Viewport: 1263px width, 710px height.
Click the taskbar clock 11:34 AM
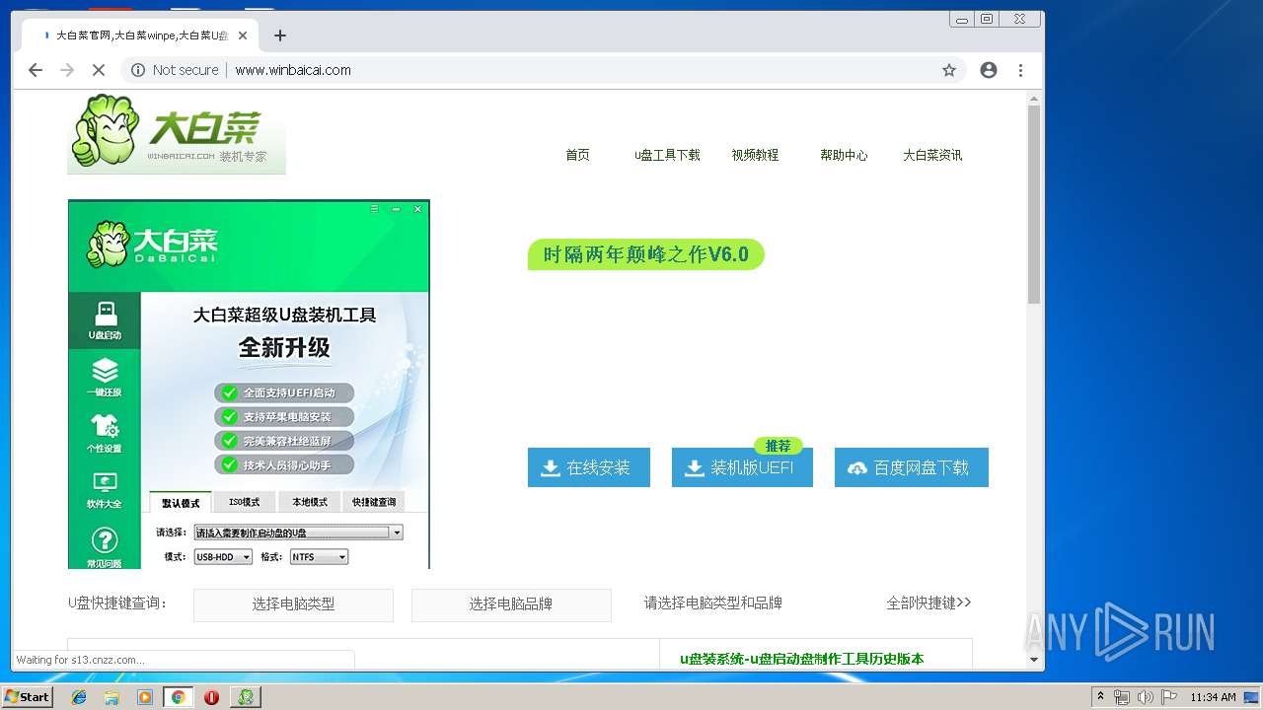(x=1213, y=697)
